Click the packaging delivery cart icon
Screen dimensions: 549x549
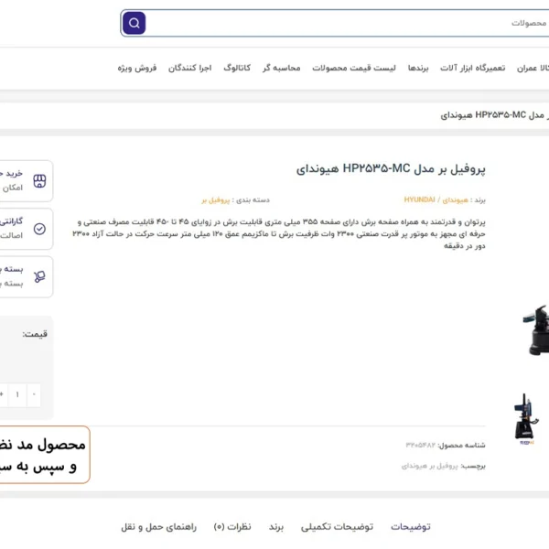click(39, 276)
